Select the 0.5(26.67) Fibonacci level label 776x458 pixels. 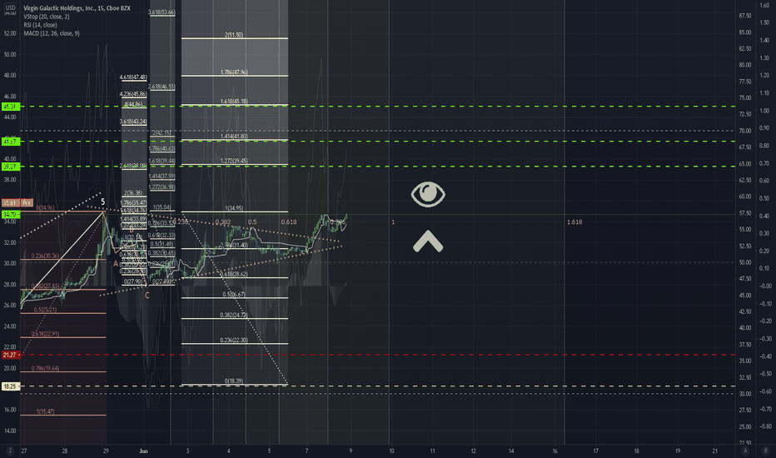(234, 294)
